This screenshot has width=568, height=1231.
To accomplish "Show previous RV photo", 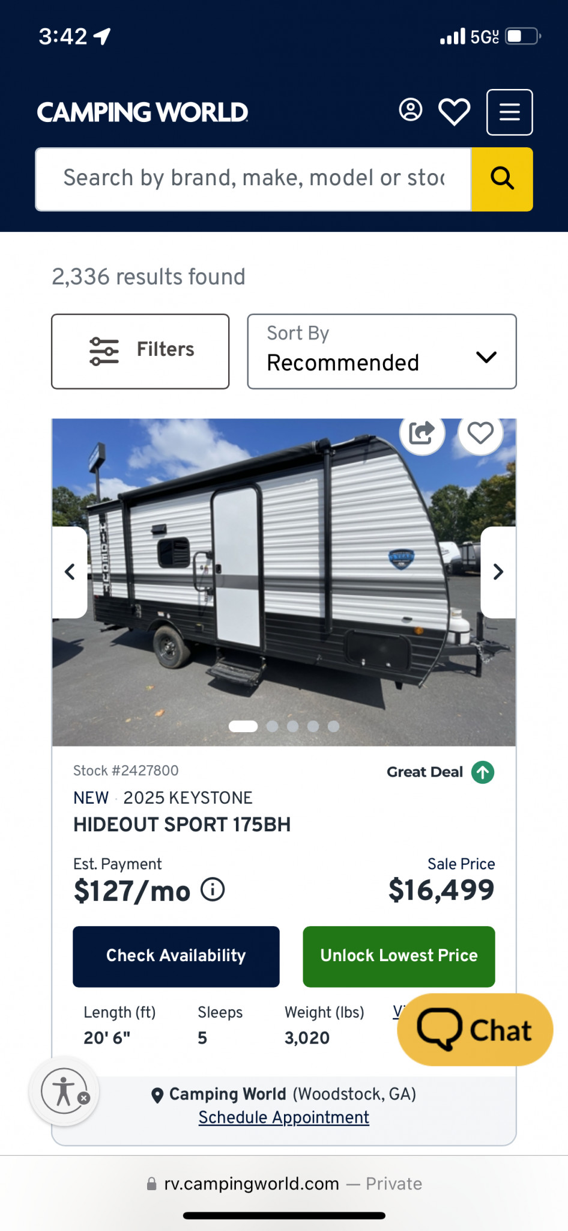I will (70, 572).
